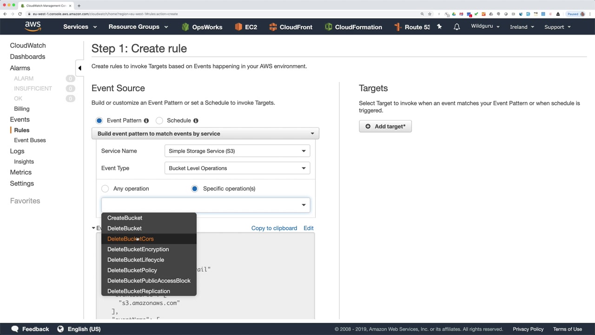
Task: Click the specific operations input field
Action: pyautogui.click(x=201, y=205)
